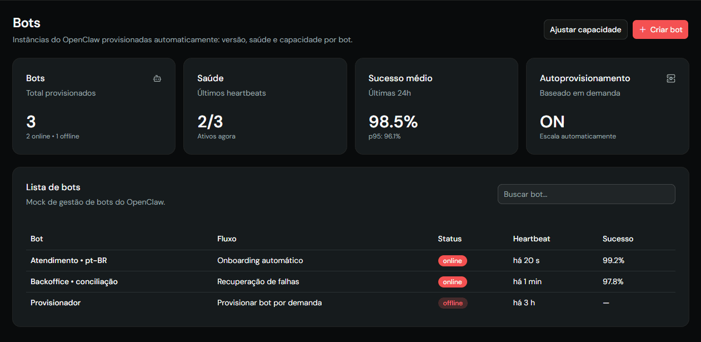Open the Sucesso médio 98.5% card
This screenshot has width=701, height=342.
click(436, 106)
